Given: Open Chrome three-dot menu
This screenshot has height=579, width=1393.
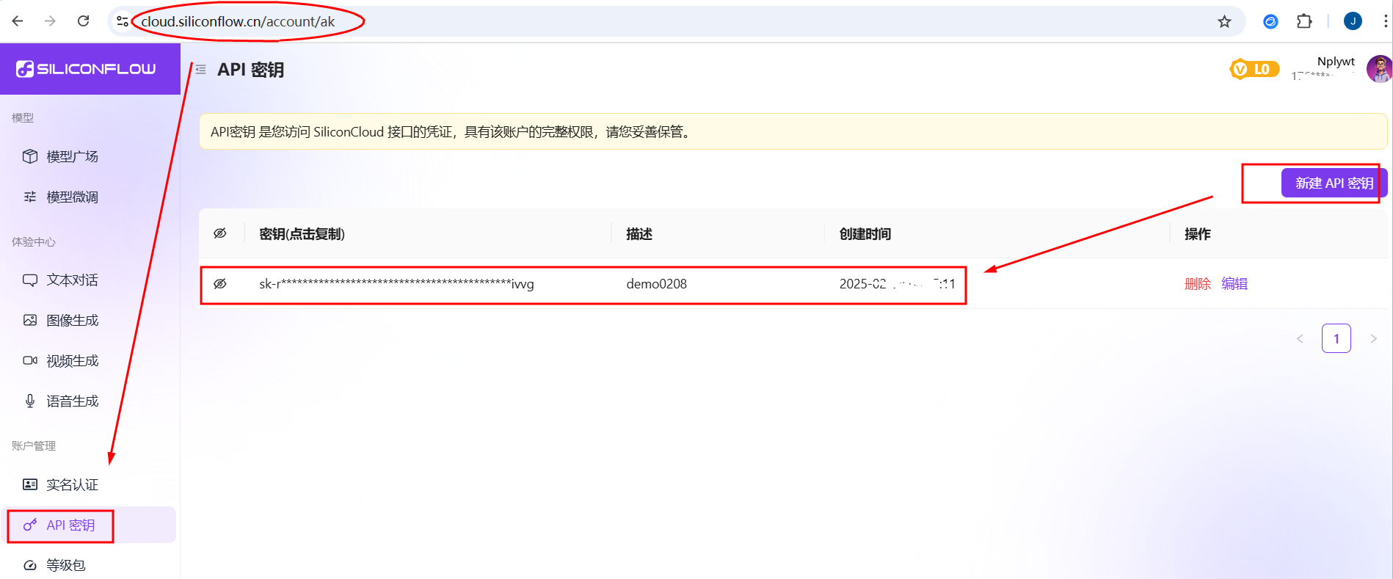Looking at the screenshot, I should pos(1385,21).
